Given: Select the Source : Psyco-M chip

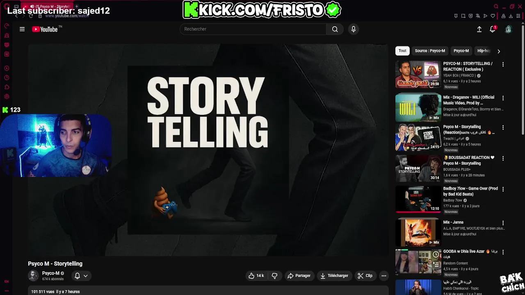Looking at the screenshot, I should tap(430, 51).
